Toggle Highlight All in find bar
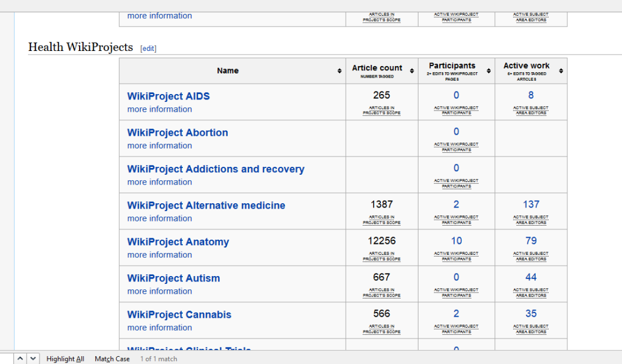This screenshot has height=364, width=622. (x=65, y=359)
